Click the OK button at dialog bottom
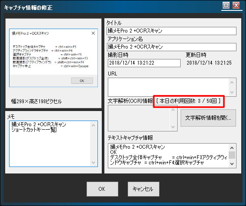246x206 pixels. (102, 189)
